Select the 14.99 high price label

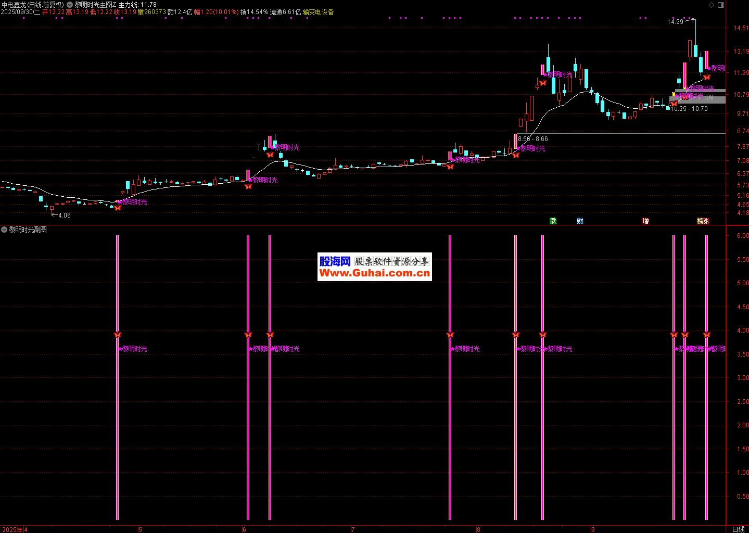click(x=675, y=22)
